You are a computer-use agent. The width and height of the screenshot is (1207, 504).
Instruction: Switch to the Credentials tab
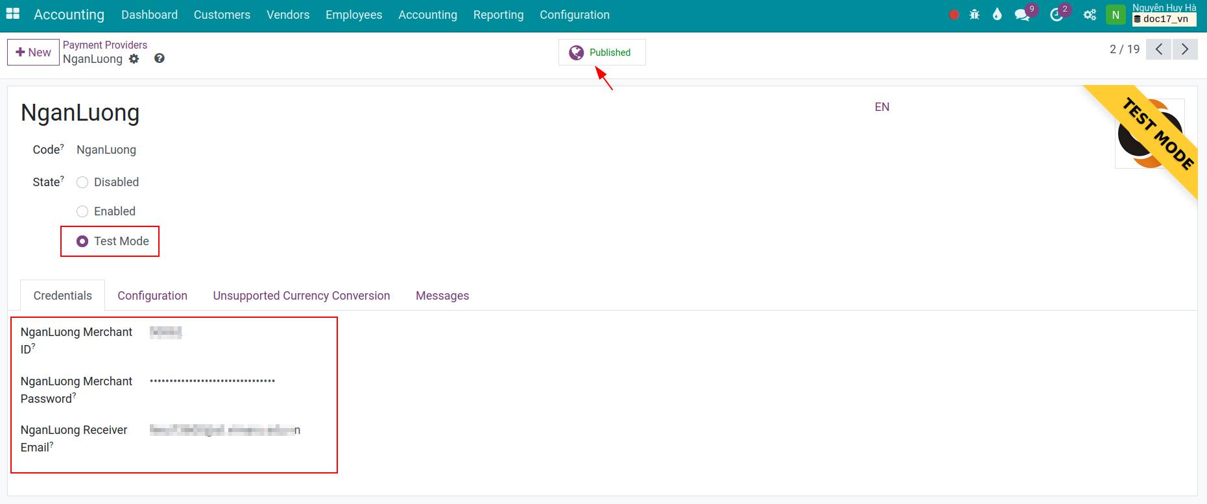[63, 296]
